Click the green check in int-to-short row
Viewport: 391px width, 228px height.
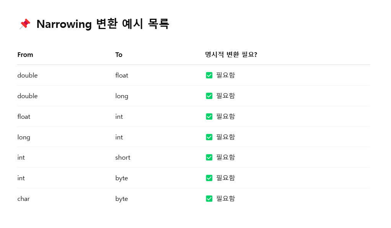coord(209,157)
